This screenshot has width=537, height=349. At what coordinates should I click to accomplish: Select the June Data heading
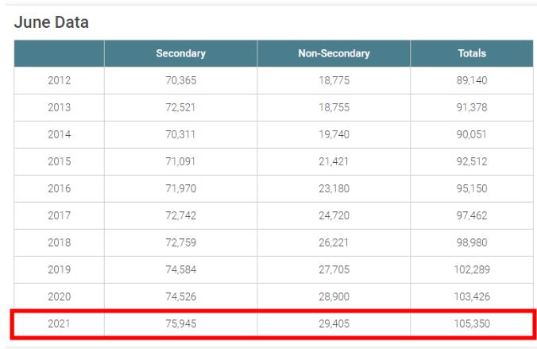52,22
